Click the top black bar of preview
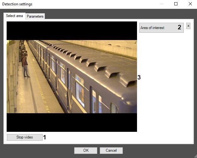197x158 pixels. click(x=72, y=30)
